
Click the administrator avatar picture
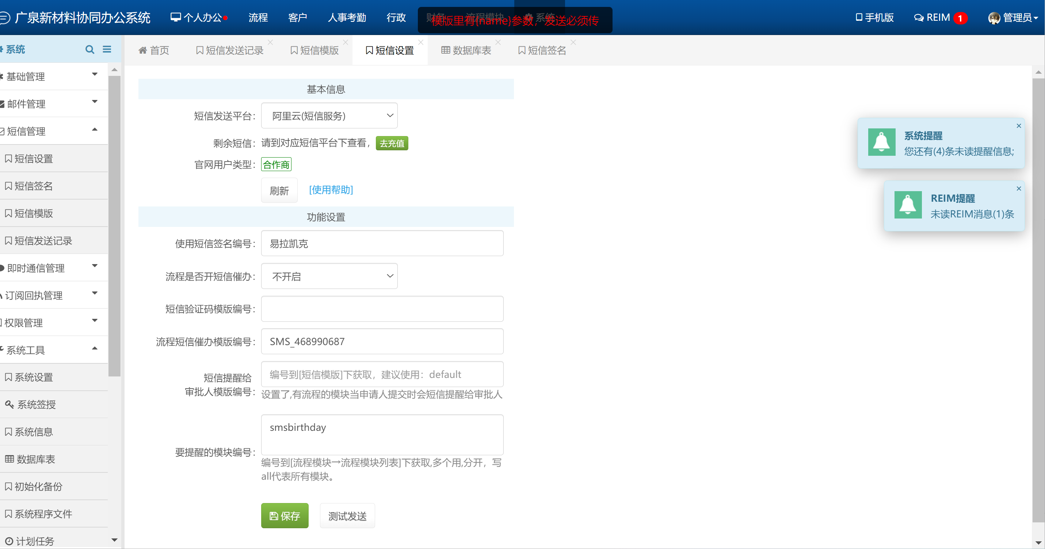pos(994,18)
